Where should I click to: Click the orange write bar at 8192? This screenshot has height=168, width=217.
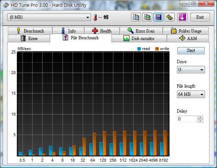165,143
